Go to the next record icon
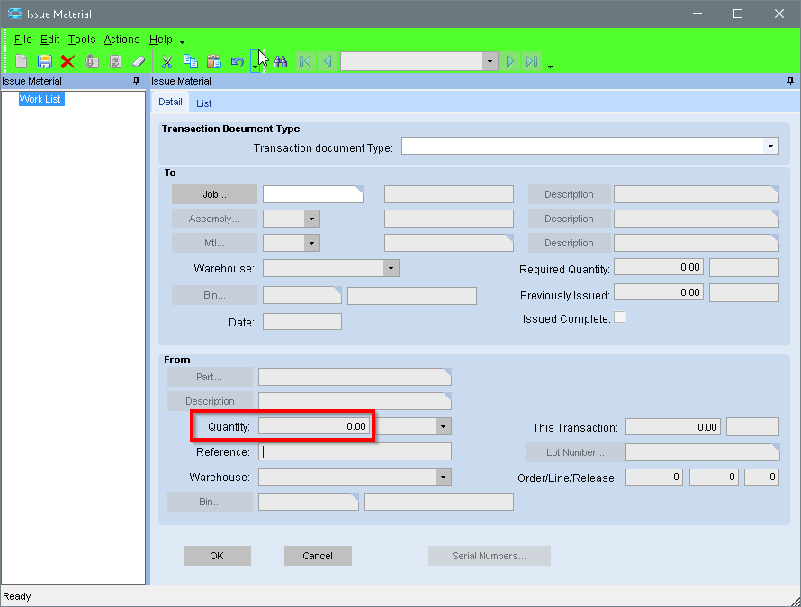 (x=509, y=62)
